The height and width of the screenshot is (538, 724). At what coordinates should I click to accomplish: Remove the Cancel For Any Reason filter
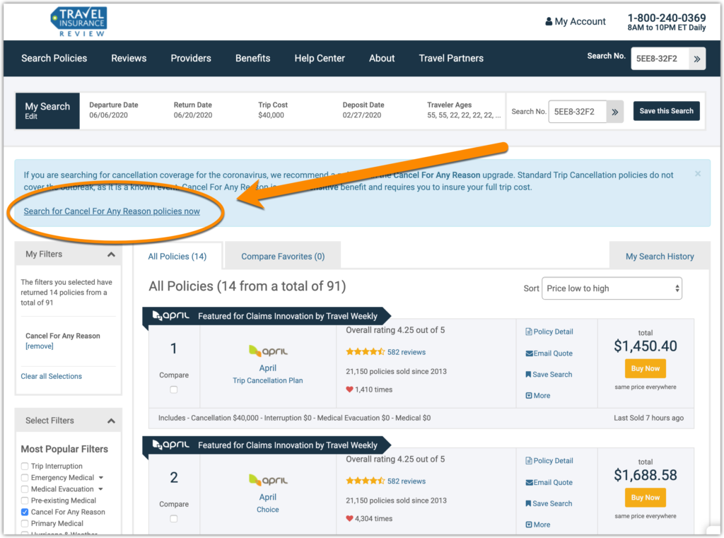pyautogui.click(x=40, y=346)
